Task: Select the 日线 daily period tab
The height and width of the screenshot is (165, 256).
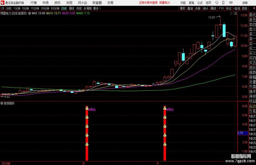Action: (64, 8)
